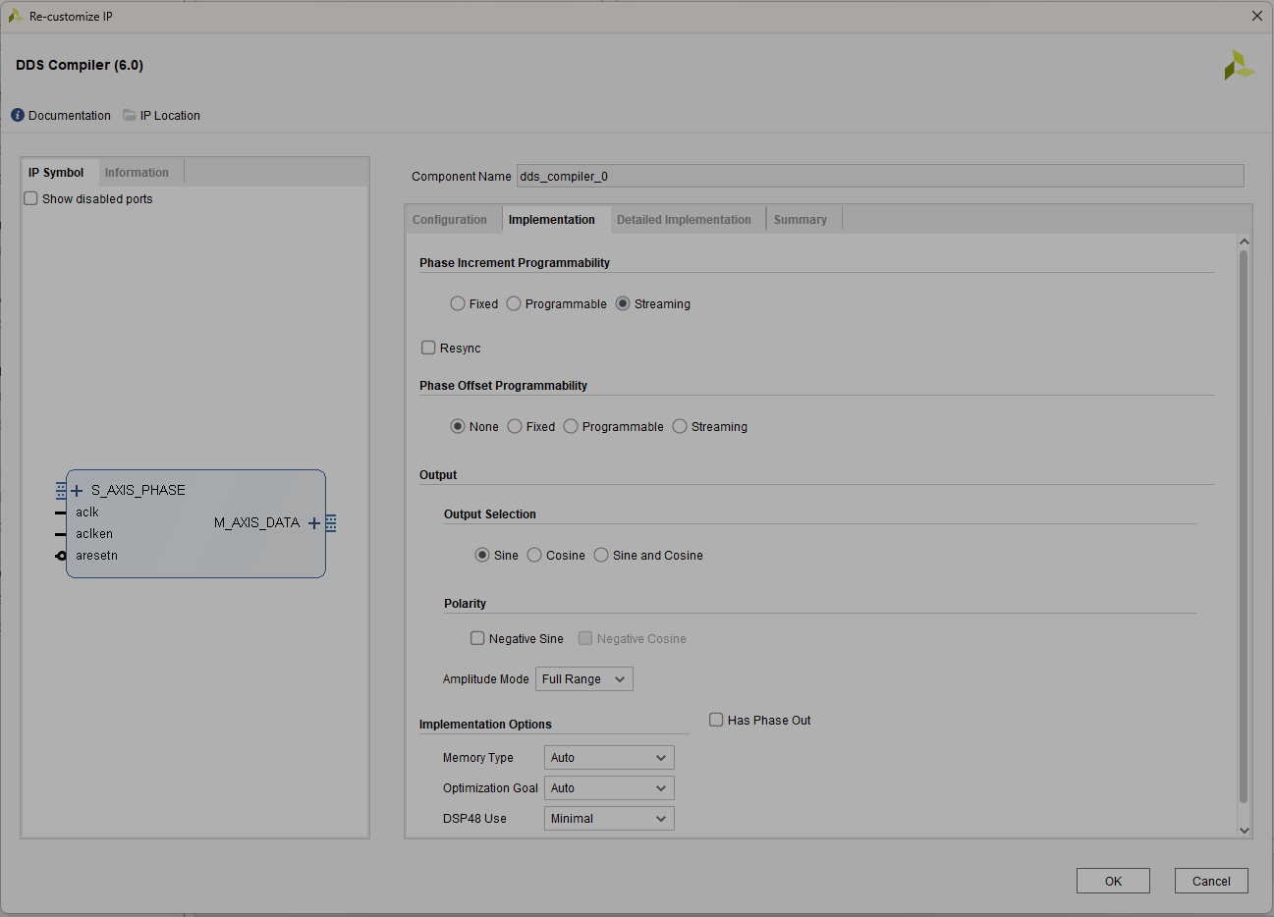Open the Amplitude Mode dropdown
The height and width of the screenshot is (917, 1274).
click(584, 679)
